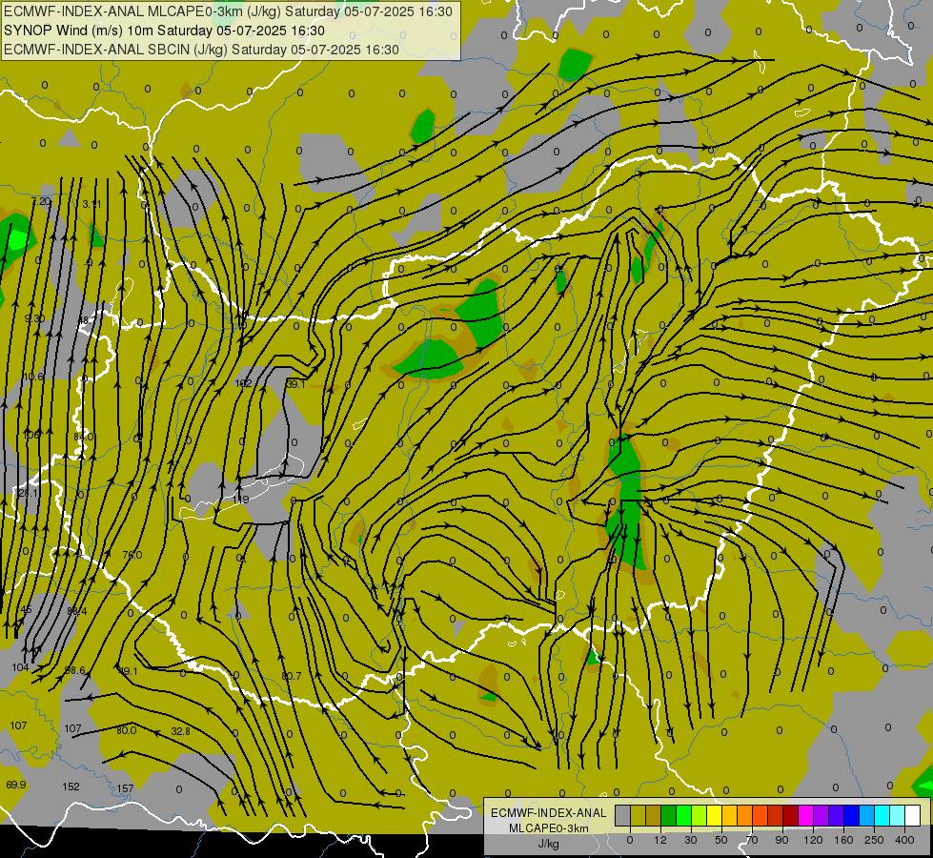
Task: Click the yellow legend color swatch
Action: [x=715, y=816]
